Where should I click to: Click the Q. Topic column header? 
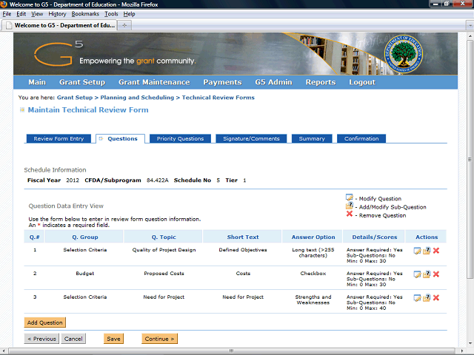164,237
